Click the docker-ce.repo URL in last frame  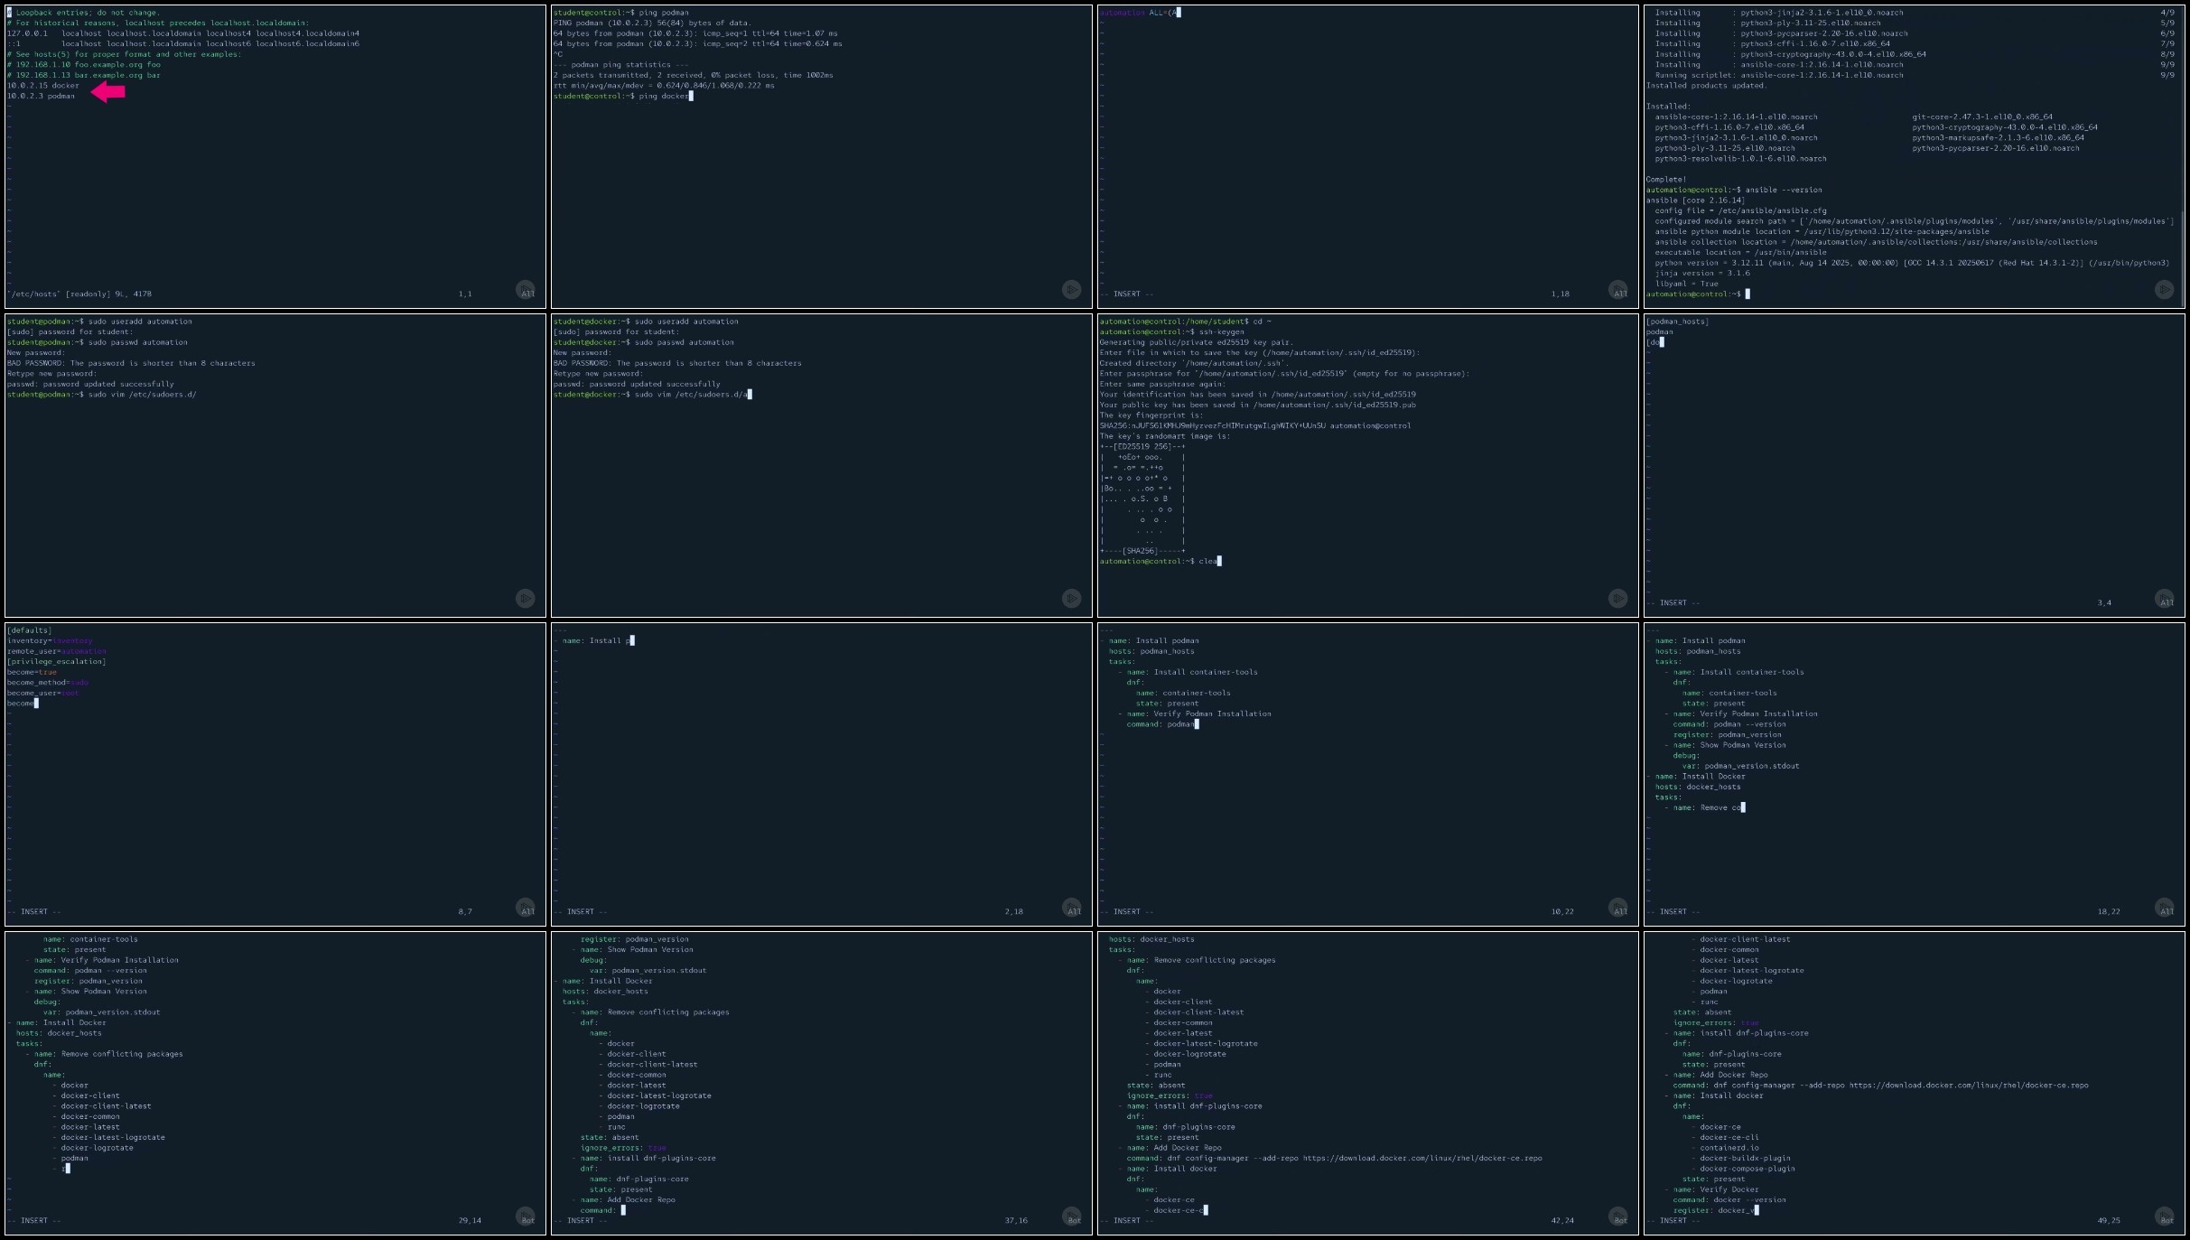point(1969,1086)
